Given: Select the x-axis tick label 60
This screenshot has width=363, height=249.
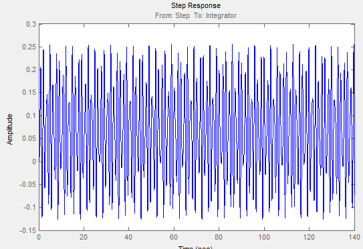Looking at the screenshot, I should [x=174, y=237].
